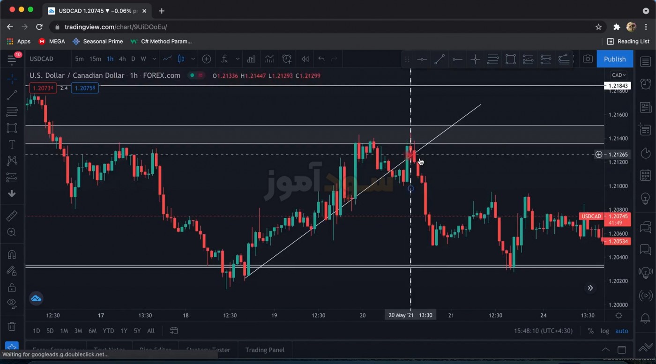Set the date range to 1D

click(x=36, y=331)
